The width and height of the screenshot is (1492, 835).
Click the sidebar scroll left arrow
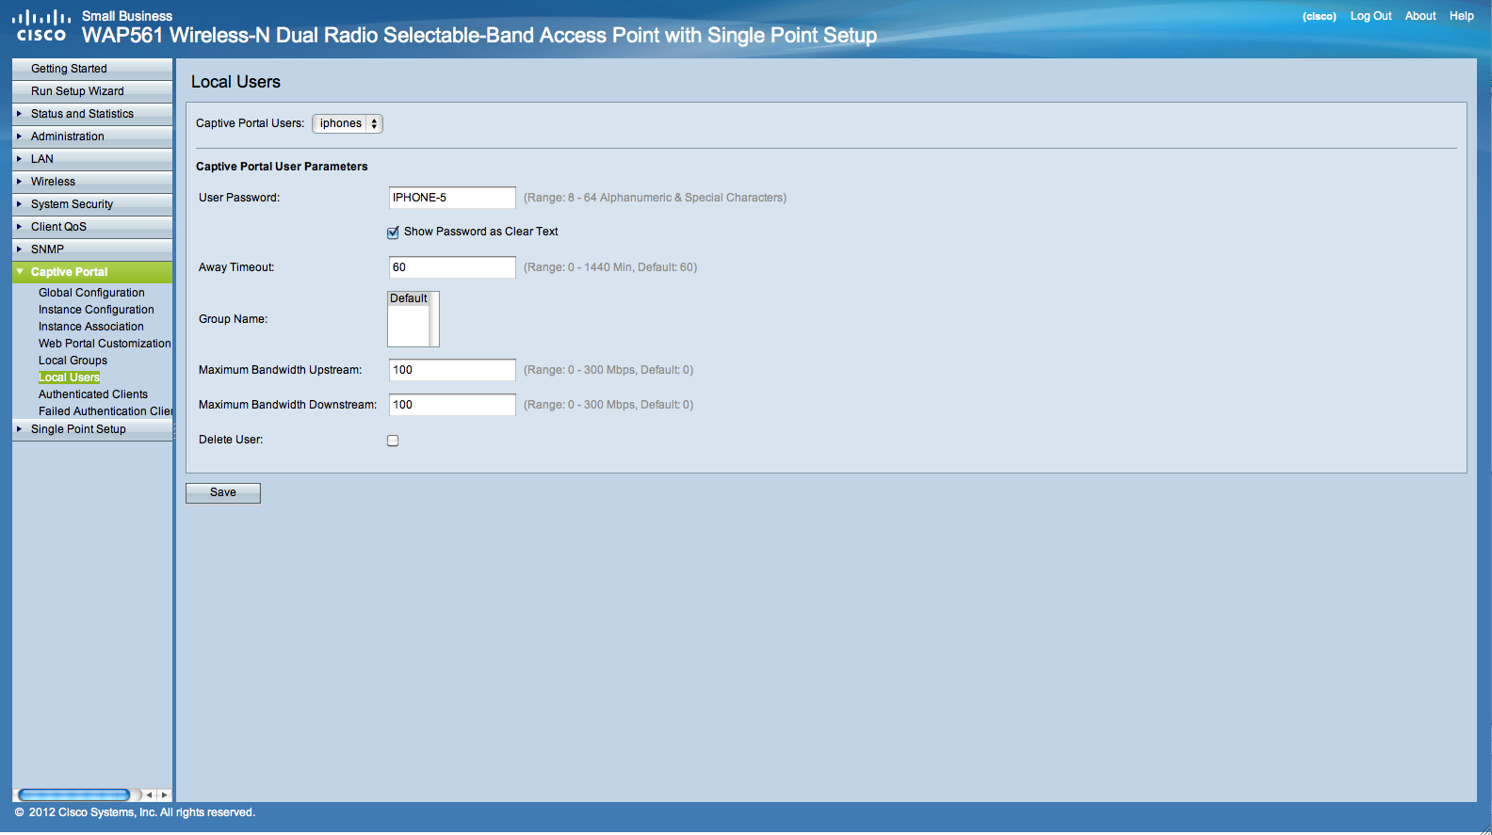coord(149,795)
